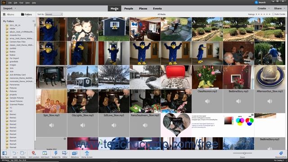Click the folder list scrollbar
This screenshot has width=288, height=162.
(x=35, y=83)
